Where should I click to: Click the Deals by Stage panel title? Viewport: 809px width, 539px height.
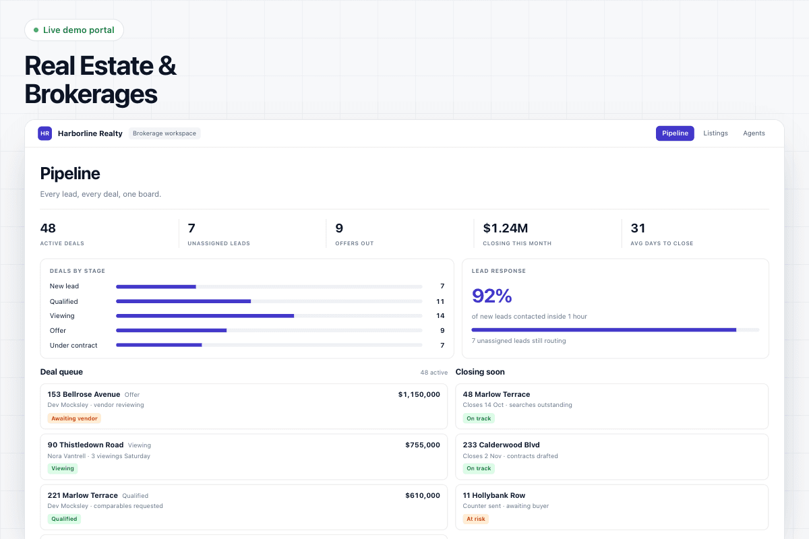[x=78, y=271]
